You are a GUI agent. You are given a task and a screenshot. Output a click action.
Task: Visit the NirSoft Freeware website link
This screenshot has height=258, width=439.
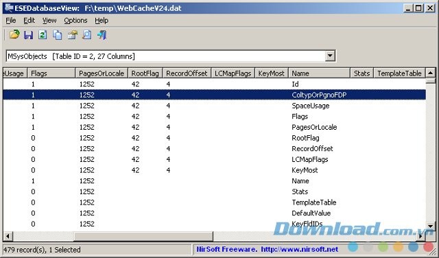pos(268,249)
